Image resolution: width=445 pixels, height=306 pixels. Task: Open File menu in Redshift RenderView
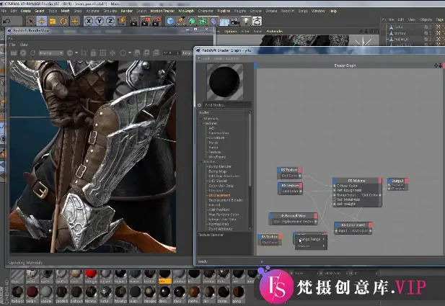12,45
